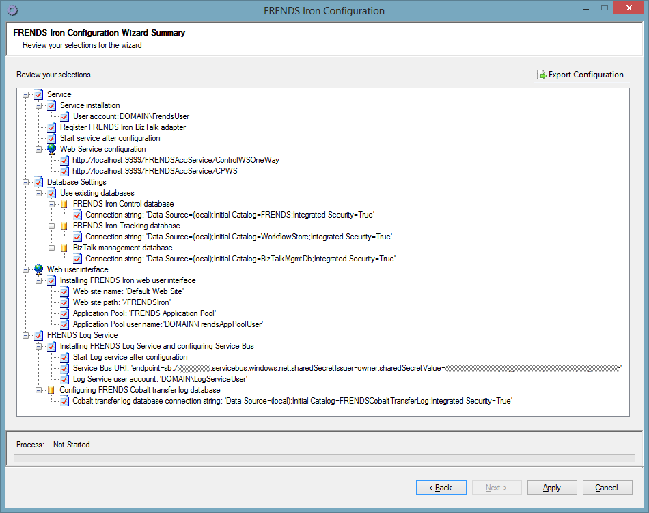Click the check icon for the BizTalkMgmtDb connection string
This screenshot has height=513, width=649.
point(77,259)
